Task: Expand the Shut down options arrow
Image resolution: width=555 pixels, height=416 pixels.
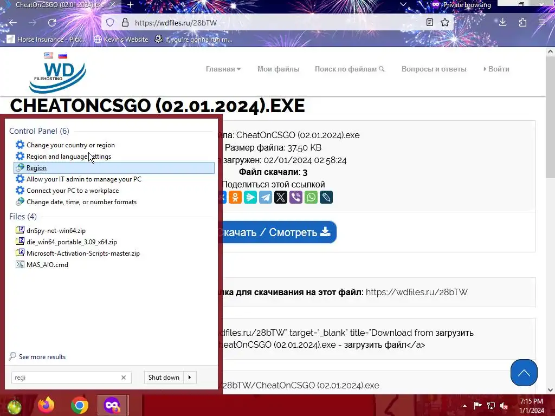Action: click(190, 378)
